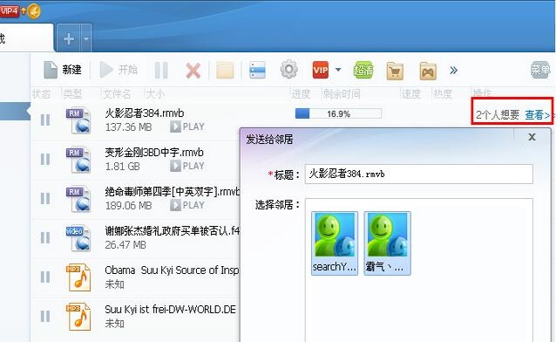
Task: Click the gold coin icon beside VIP4
Action: coord(34,11)
